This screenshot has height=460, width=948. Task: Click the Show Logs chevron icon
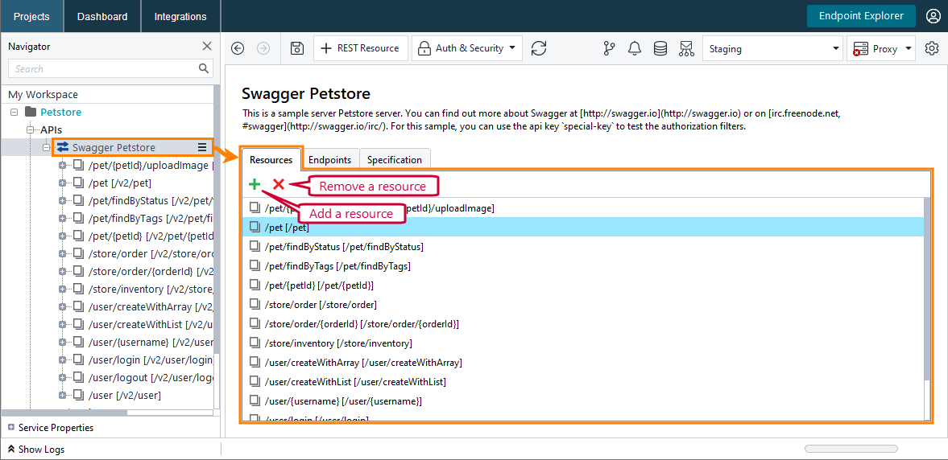[x=11, y=449]
